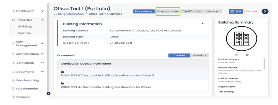
Task: Collapse sidebar with the left arrow circle
Action: (x=49, y=94)
